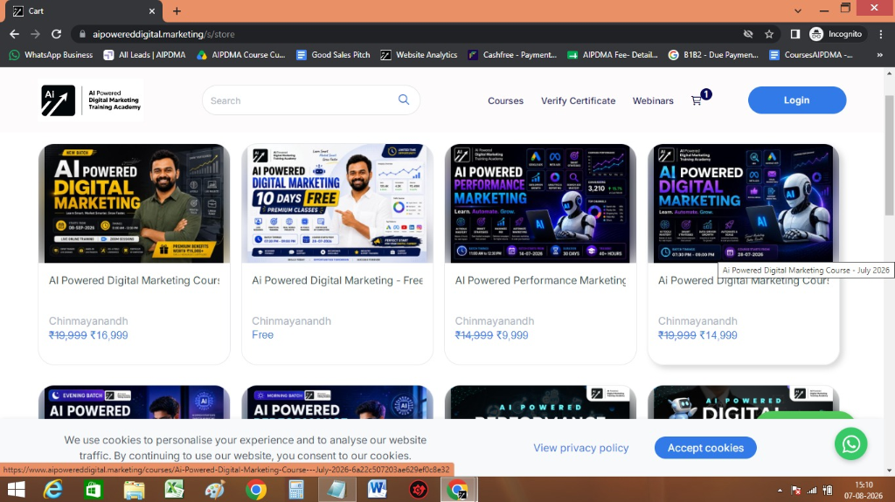895x502 pixels.
Task: Open All Leads | AIPDMA bookmark
Action: pyautogui.click(x=144, y=55)
